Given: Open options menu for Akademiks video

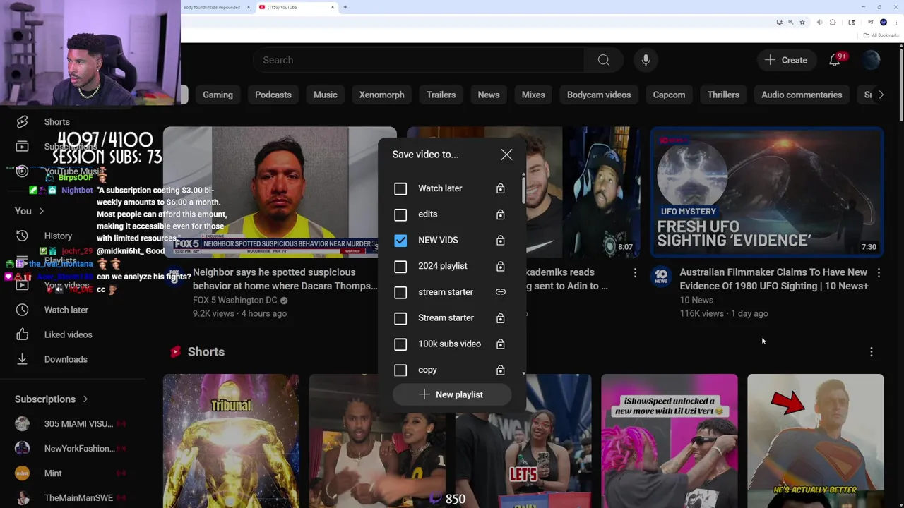Looking at the screenshot, I should pyautogui.click(x=634, y=272).
